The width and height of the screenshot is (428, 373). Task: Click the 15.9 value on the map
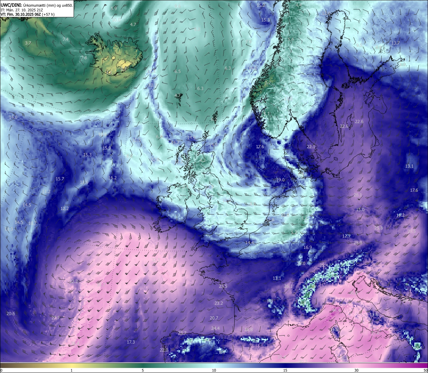[x=107, y=148]
